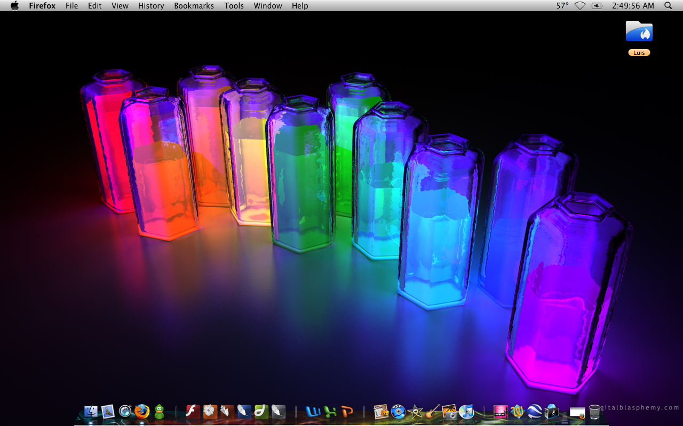The image size is (683, 426).
Task: Click the brown origami paper dock icon
Action: [227, 412]
